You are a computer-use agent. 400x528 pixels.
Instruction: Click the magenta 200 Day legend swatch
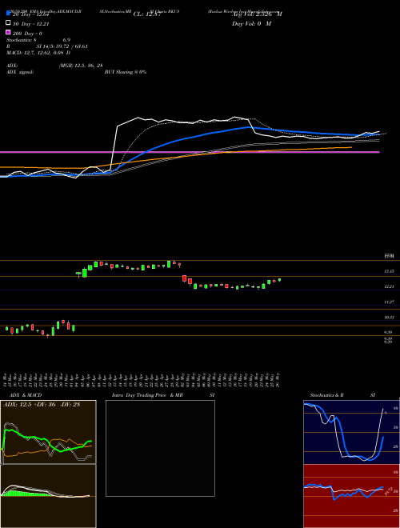(8, 32)
